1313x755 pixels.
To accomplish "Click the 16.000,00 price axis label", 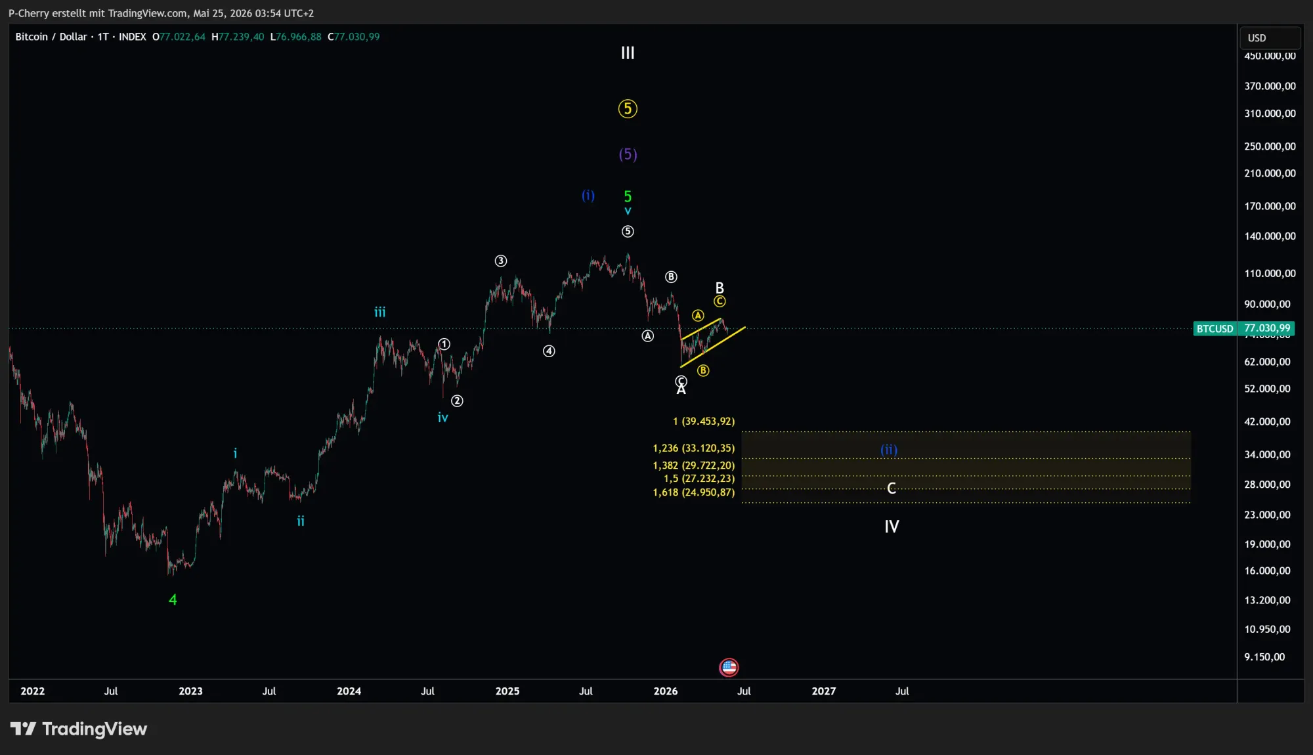I will coord(1267,571).
